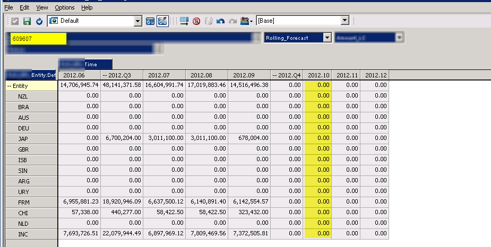Collapse the -- 2012.Q3 column header
491x247 pixels.
(x=122, y=75)
